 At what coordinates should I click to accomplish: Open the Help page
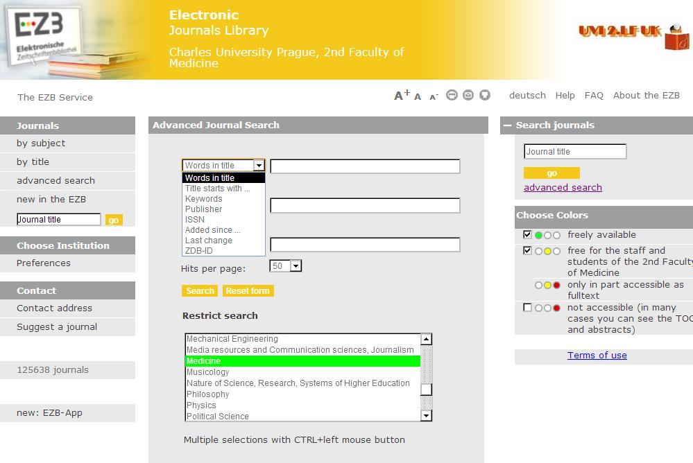pyautogui.click(x=565, y=96)
